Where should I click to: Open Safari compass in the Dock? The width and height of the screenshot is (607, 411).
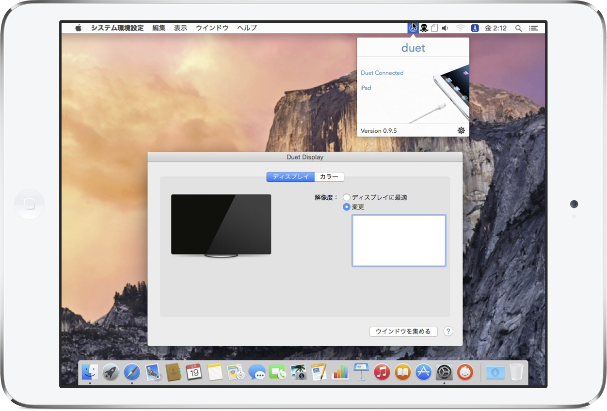132,372
